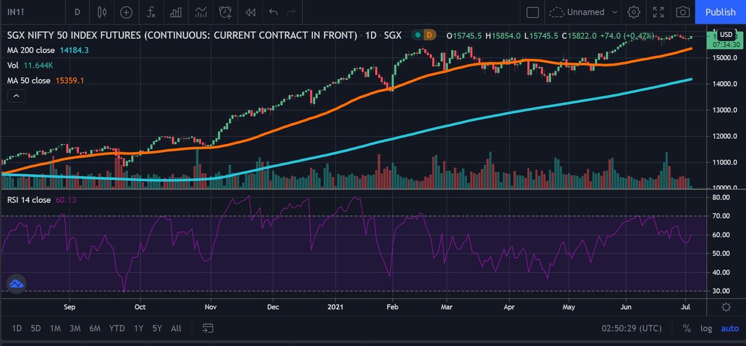The image size is (746, 346).
Task: Open the layout setup square icon
Action: tap(532, 12)
